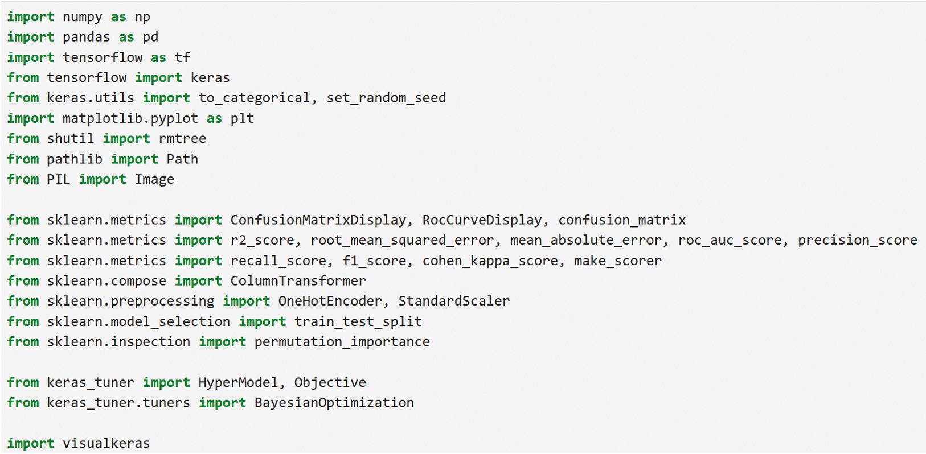Click matplotlib.pyplot in the import line
Image resolution: width=926 pixels, height=454 pixels.
[130, 118]
